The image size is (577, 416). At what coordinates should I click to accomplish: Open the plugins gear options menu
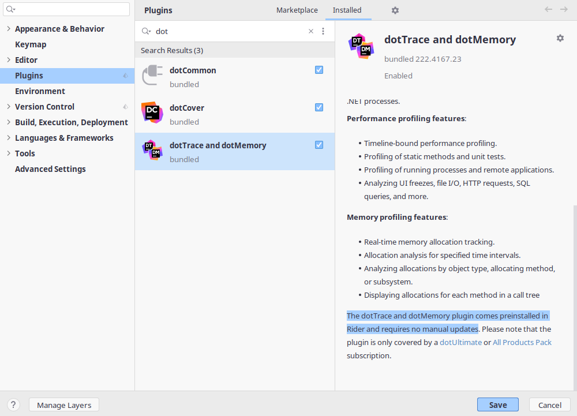[x=395, y=10]
